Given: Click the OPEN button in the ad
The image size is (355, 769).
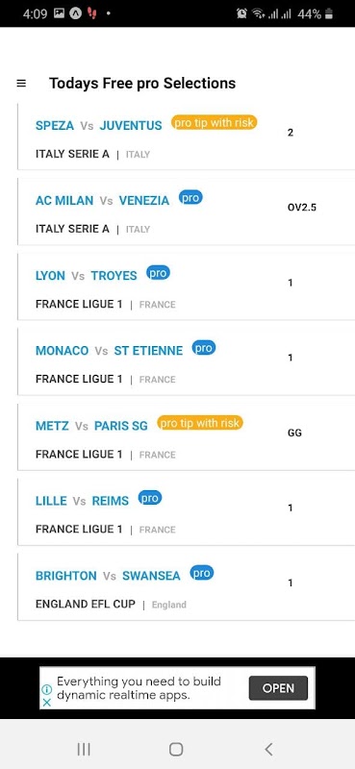Looking at the screenshot, I should tap(278, 688).
